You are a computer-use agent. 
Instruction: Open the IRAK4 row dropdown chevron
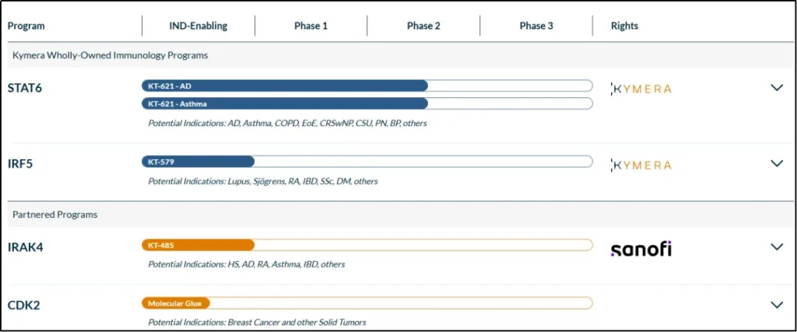coord(776,247)
